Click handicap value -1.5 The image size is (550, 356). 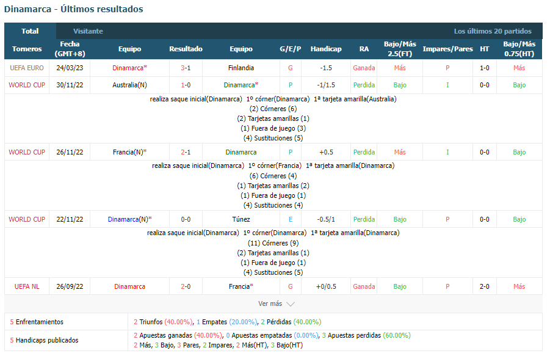coord(326,68)
